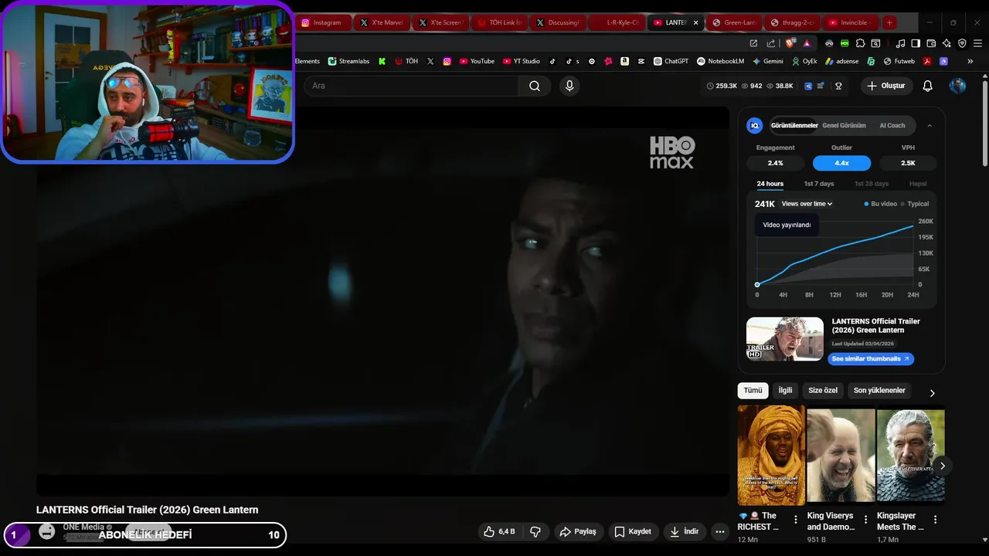This screenshot has width=989, height=556.
Task: Click the Brave Shields lion icon
Action: [x=790, y=43]
